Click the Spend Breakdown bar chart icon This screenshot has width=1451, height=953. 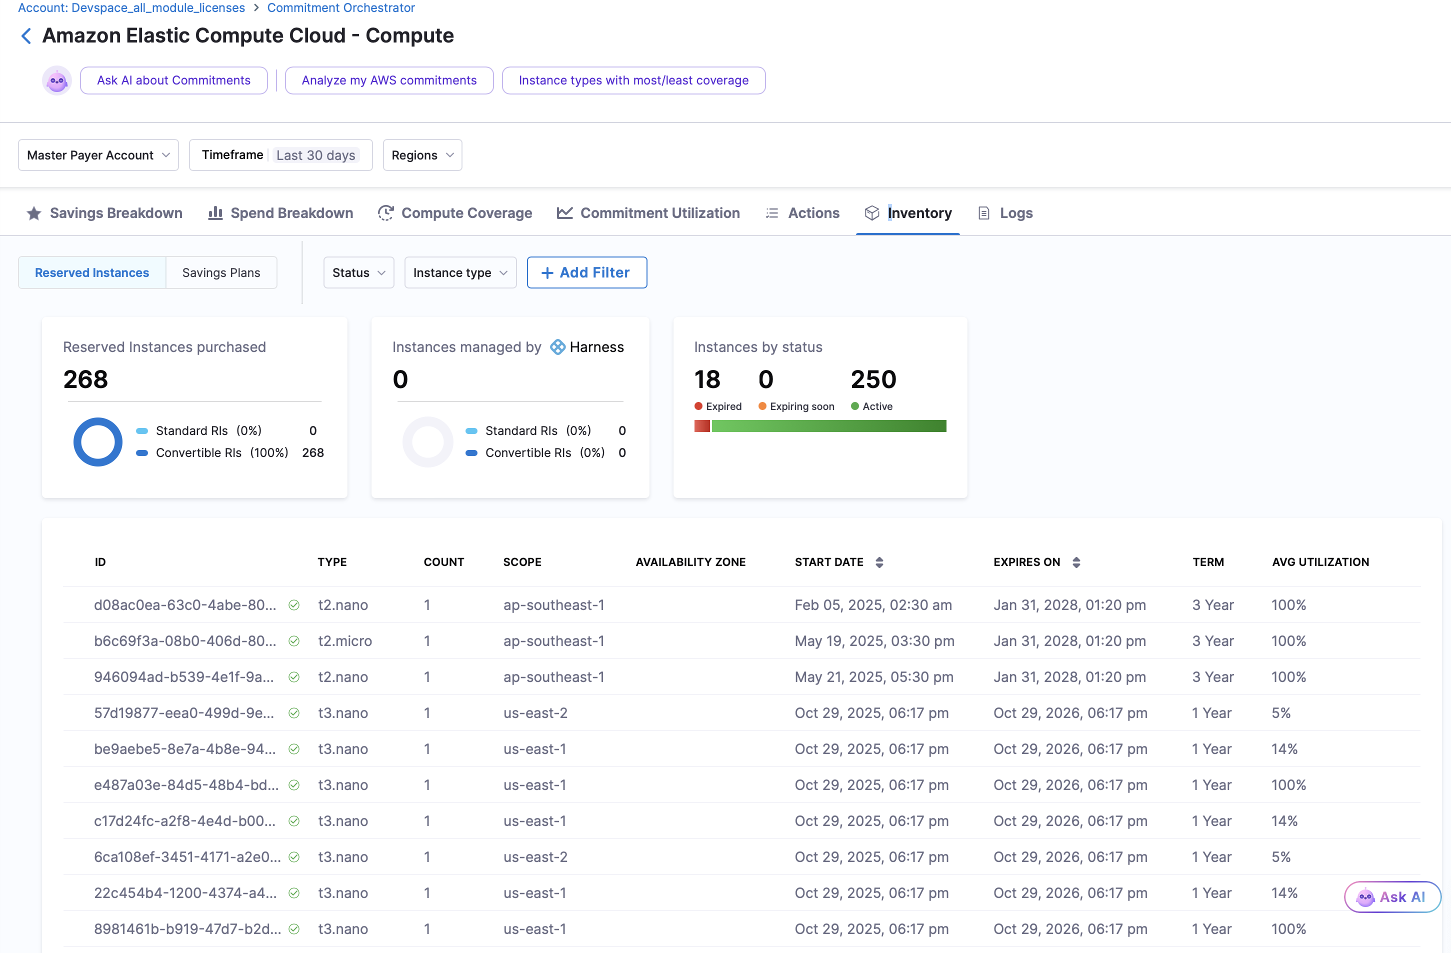pos(215,213)
